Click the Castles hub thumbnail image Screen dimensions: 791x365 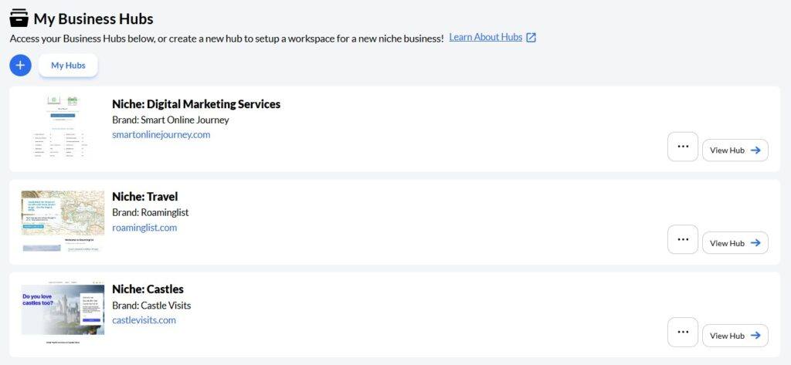63,312
